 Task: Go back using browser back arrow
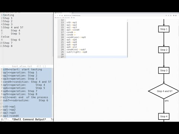coord(55,15)
